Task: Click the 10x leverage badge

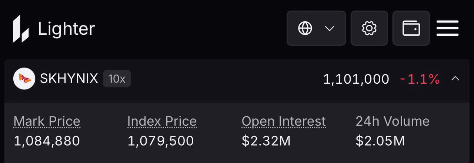Action: click(x=117, y=79)
